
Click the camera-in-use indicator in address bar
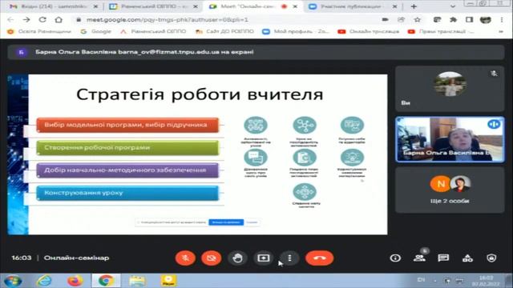point(386,20)
